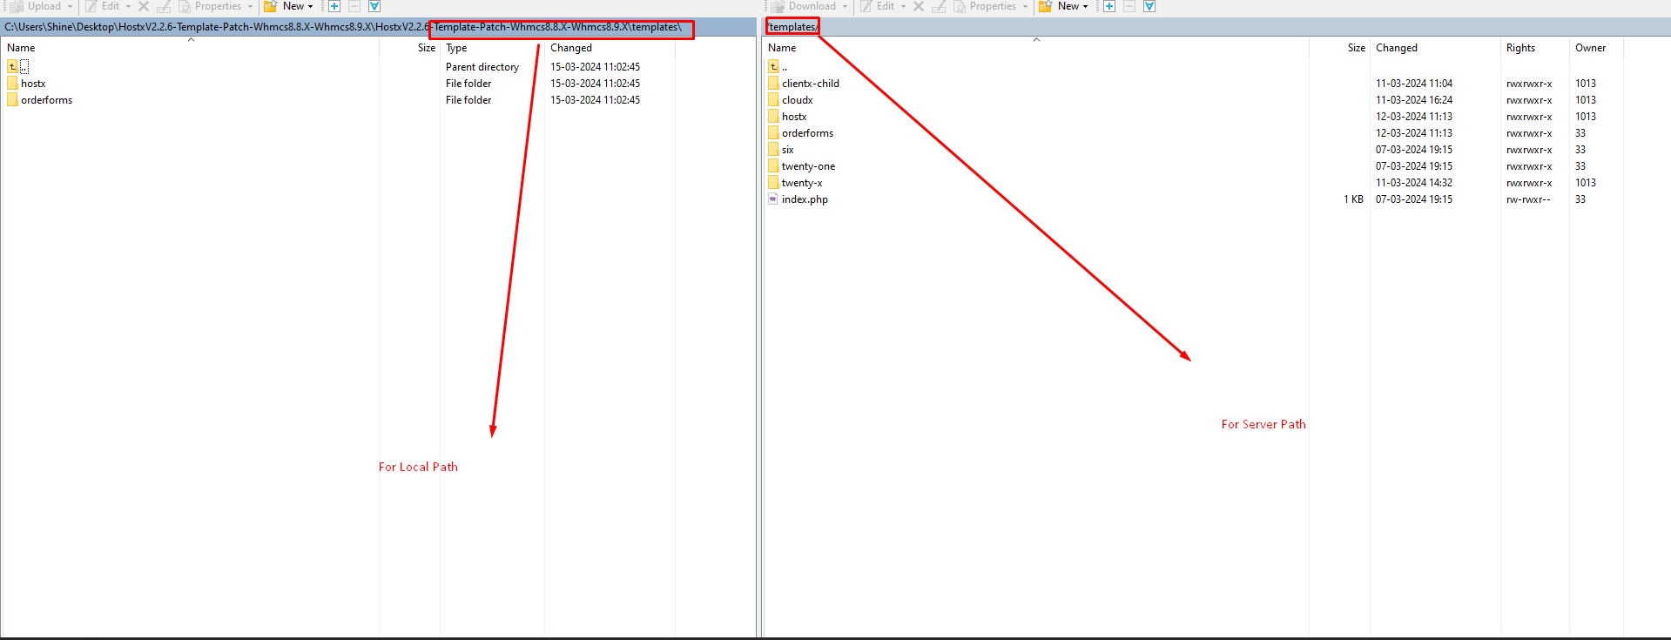The width and height of the screenshot is (1671, 640).
Task: Expand the New dropdown in local toolbar
Action: point(311,6)
